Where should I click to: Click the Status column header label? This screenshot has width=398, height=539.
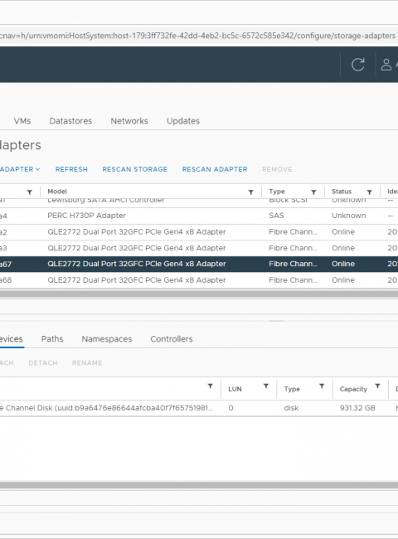(x=342, y=192)
